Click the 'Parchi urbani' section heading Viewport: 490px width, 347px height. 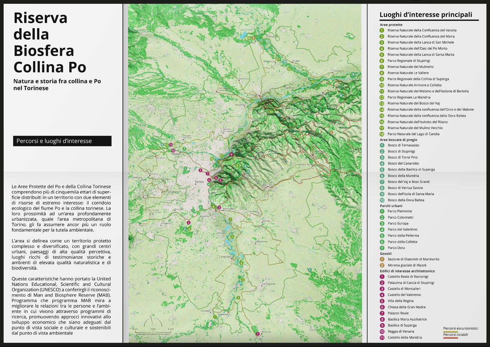tap(391, 206)
